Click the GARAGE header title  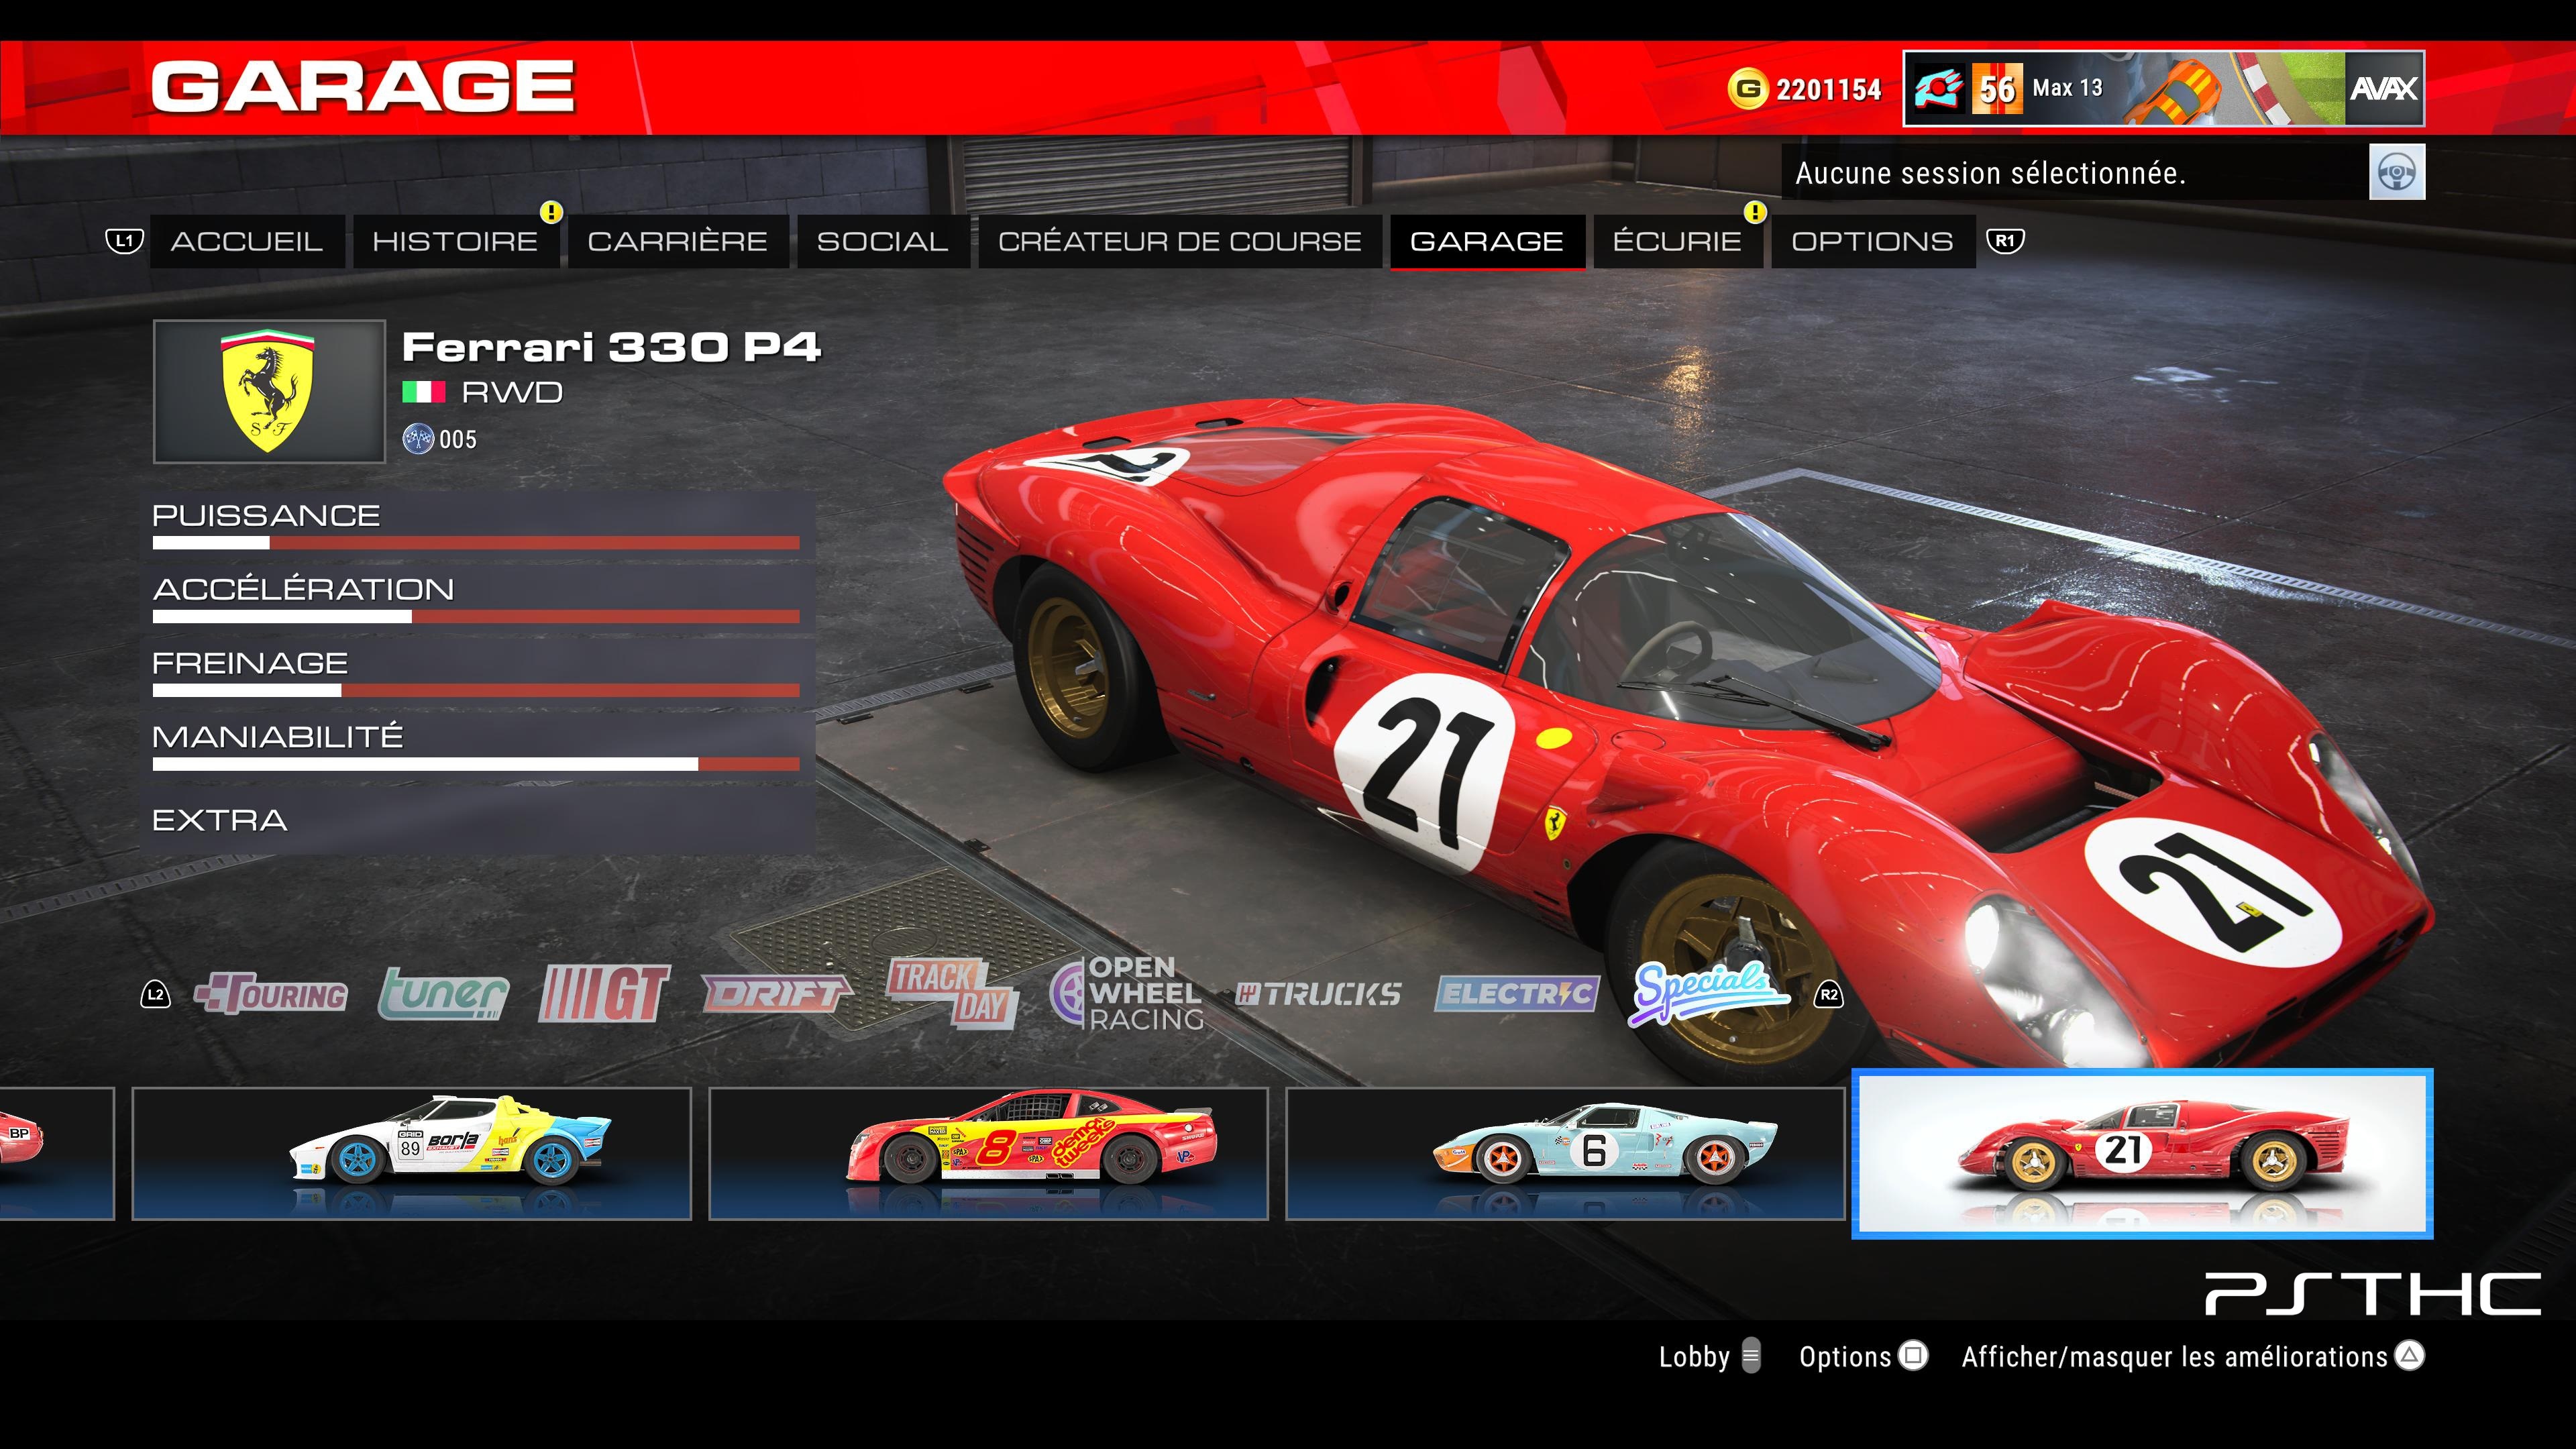point(363,86)
